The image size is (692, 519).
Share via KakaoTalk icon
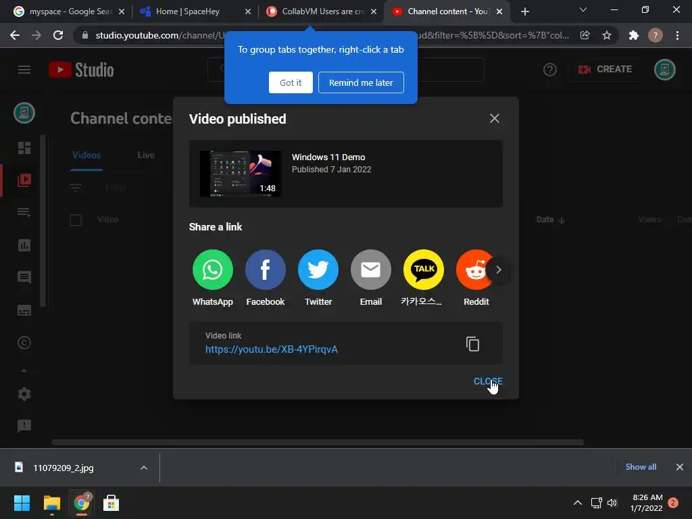click(423, 270)
